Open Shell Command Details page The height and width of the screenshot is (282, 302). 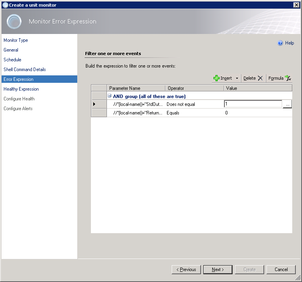pos(25,70)
